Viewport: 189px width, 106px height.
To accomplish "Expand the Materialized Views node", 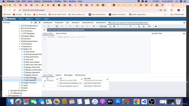I will click(19, 41).
